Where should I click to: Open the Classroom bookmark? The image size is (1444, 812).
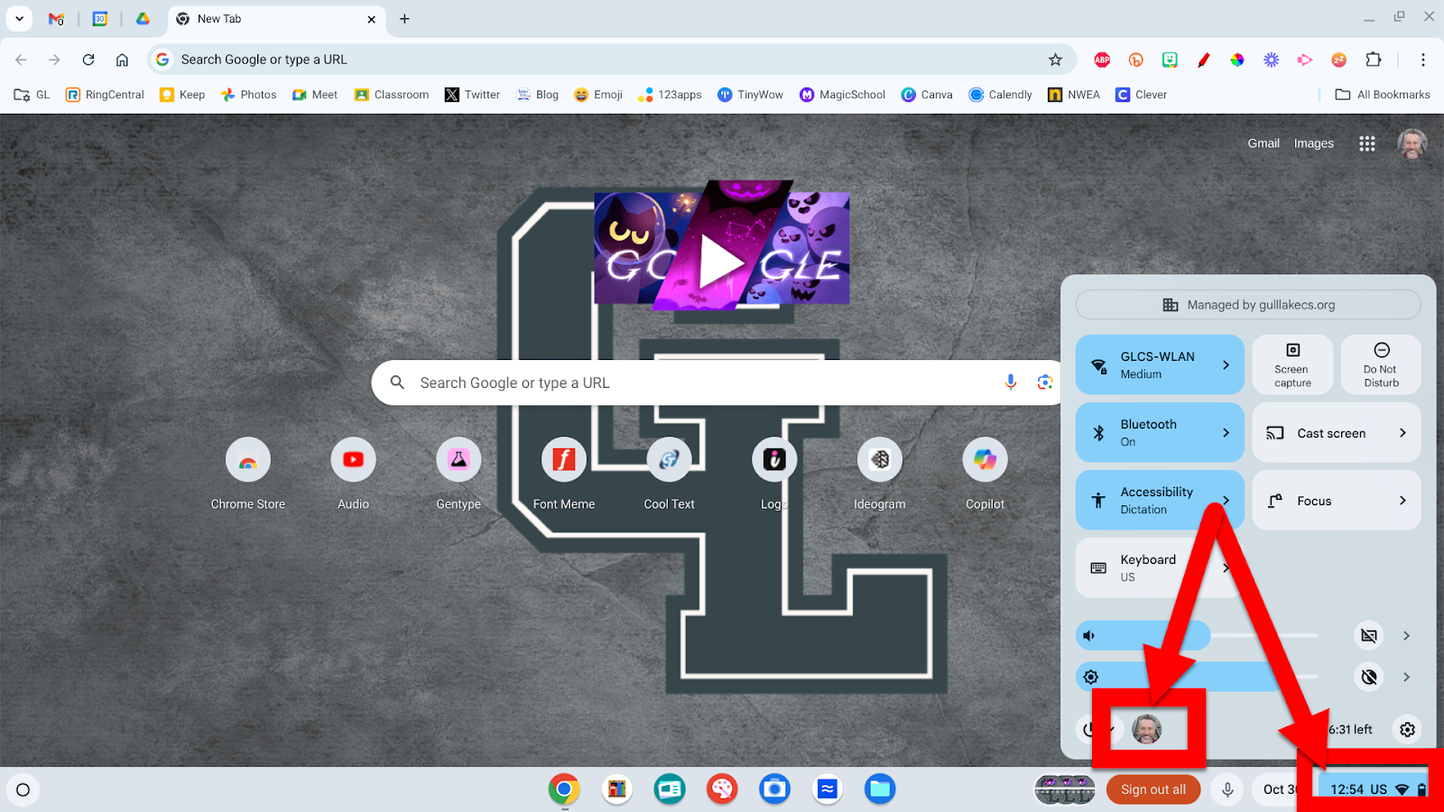392,95
